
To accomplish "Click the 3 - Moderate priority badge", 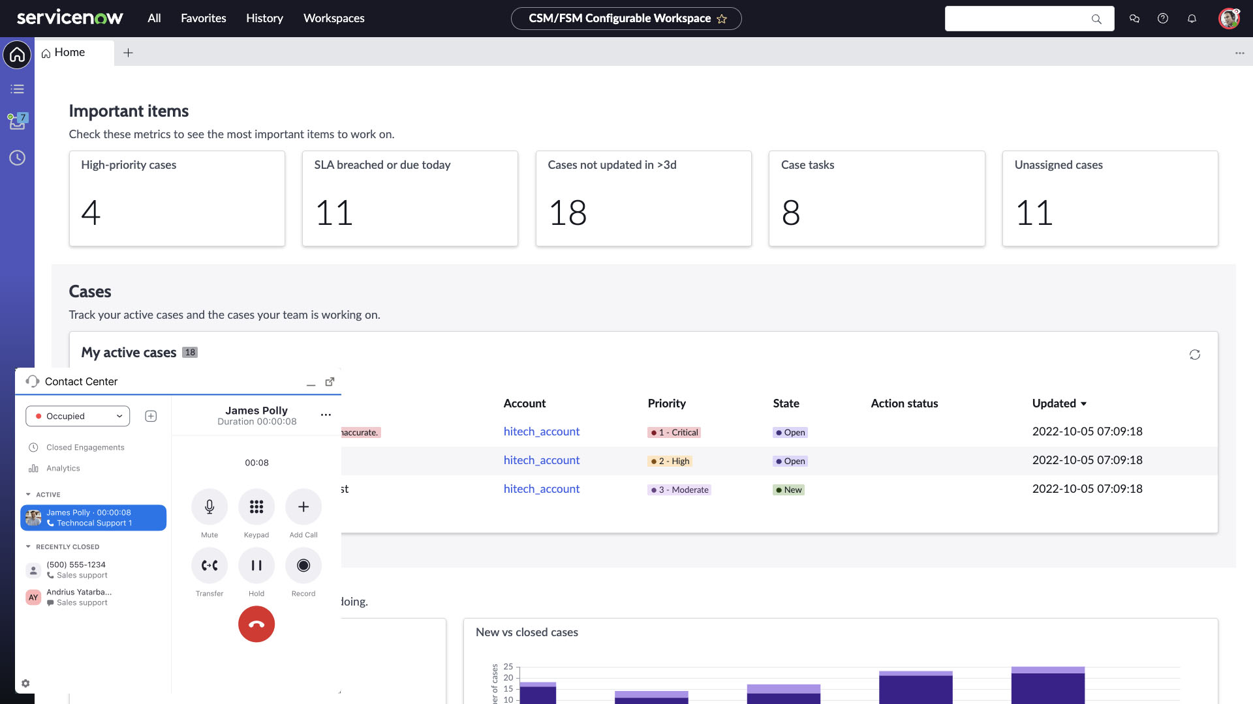I will (x=679, y=490).
